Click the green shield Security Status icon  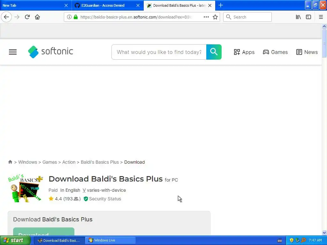click(86, 199)
